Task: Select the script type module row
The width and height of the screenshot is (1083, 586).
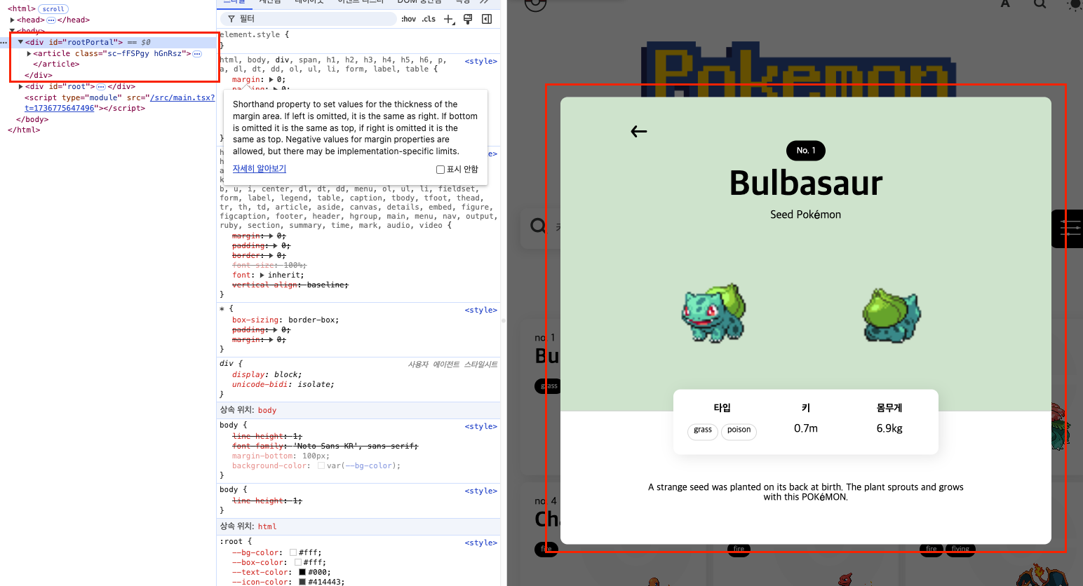Action: pyautogui.click(x=119, y=103)
